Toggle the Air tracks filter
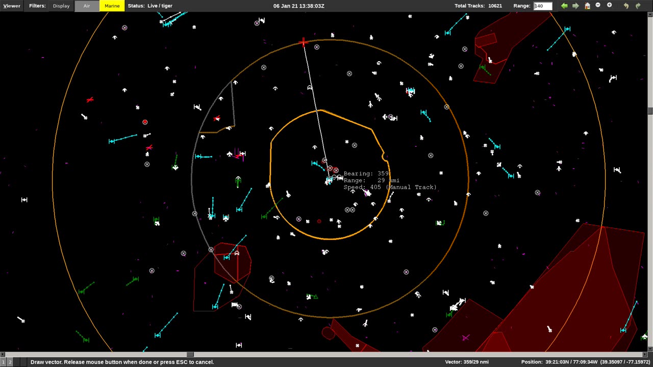Viewport: 653px width, 367px height. (87, 6)
